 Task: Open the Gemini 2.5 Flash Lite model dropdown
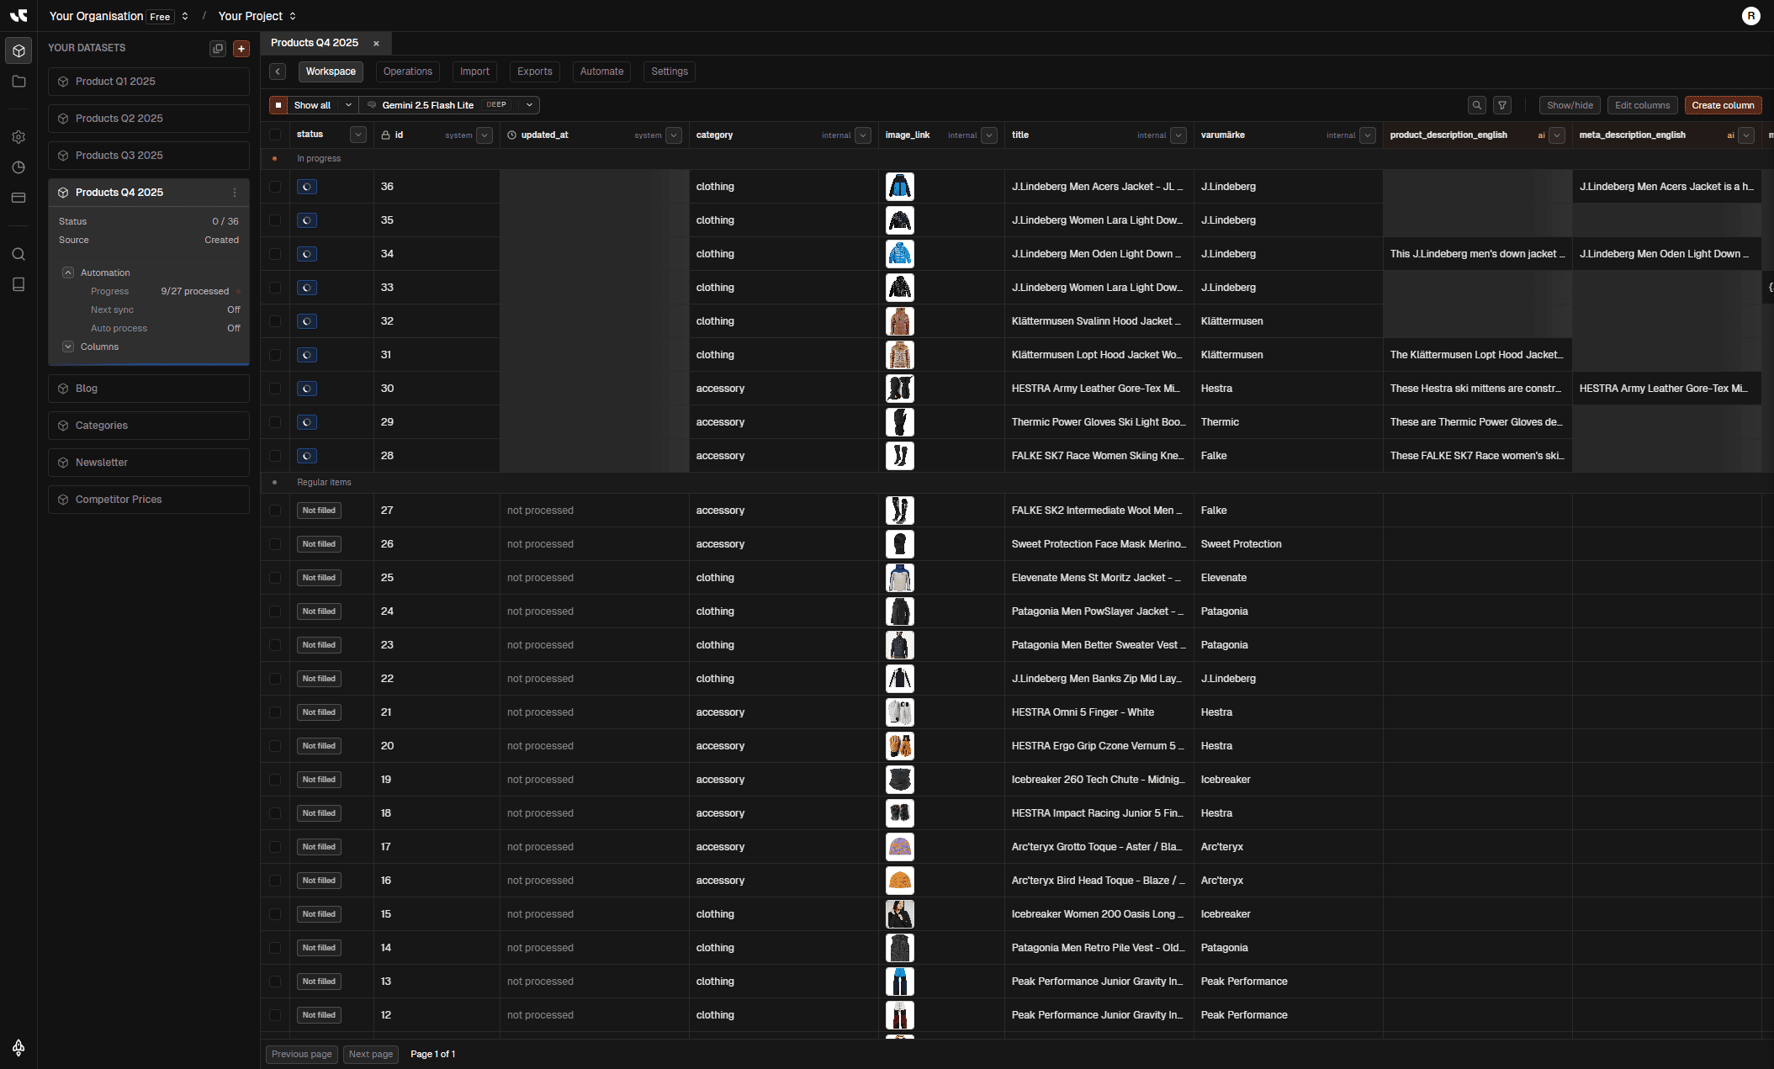(x=528, y=104)
